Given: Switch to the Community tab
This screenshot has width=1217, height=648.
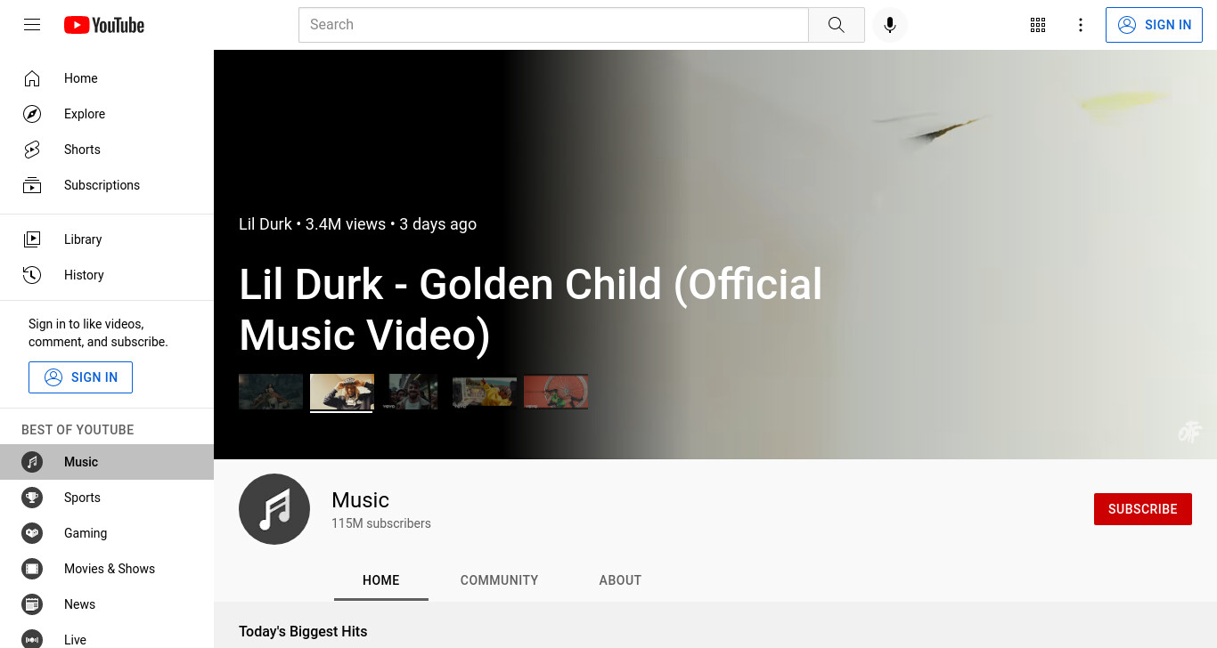Looking at the screenshot, I should click(x=499, y=580).
